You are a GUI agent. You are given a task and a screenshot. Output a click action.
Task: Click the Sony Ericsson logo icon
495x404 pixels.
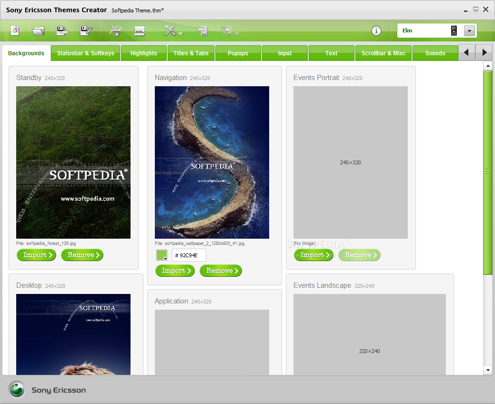(x=17, y=390)
